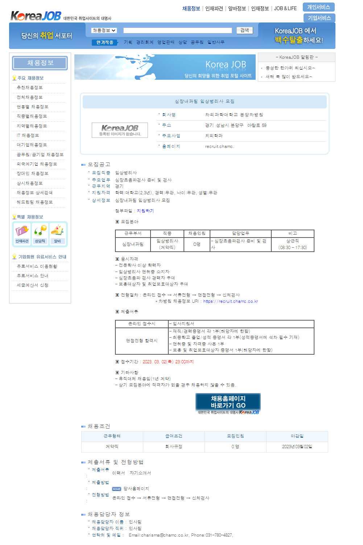
Task: Open 유료서비스 이용현황 in the sidebar
Action: [37, 266]
